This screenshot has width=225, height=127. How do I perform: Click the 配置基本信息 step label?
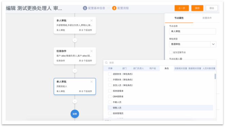click(96, 8)
